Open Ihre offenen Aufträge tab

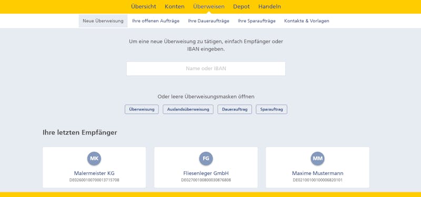tap(156, 21)
